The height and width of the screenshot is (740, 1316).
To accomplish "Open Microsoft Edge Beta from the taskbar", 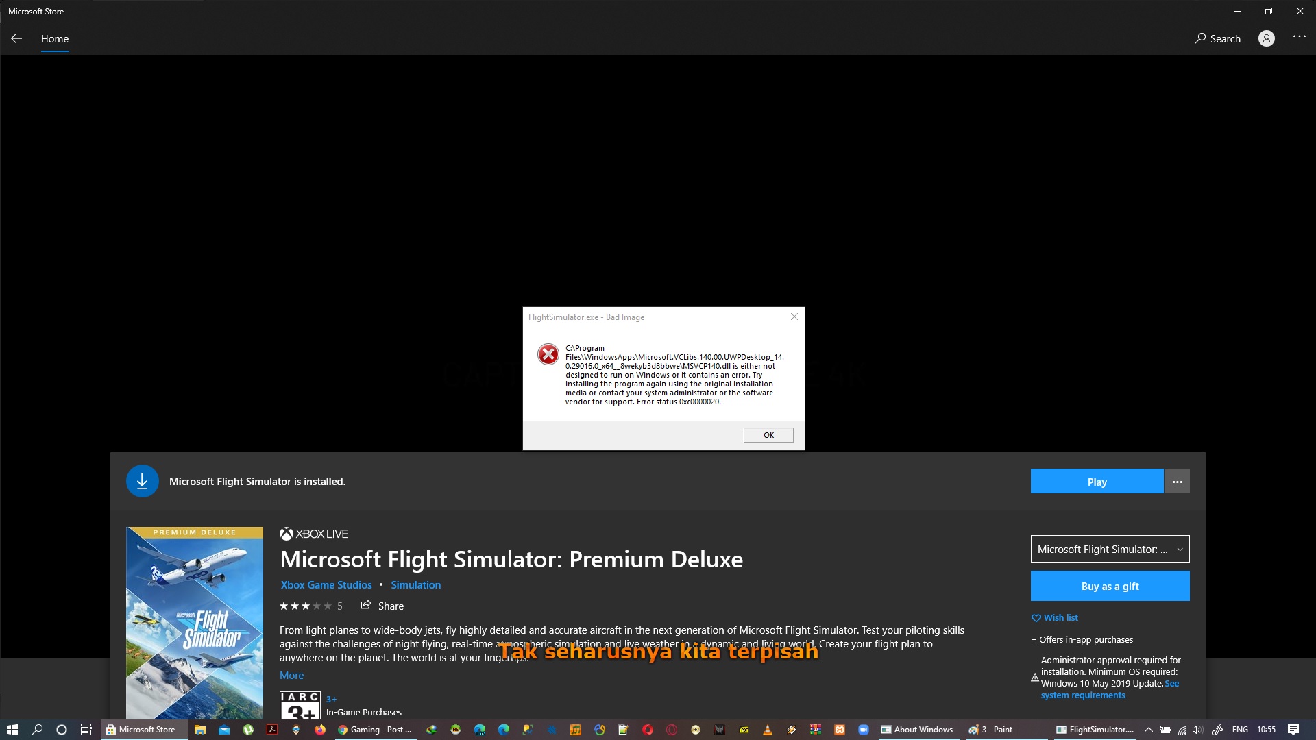I will [480, 730].
